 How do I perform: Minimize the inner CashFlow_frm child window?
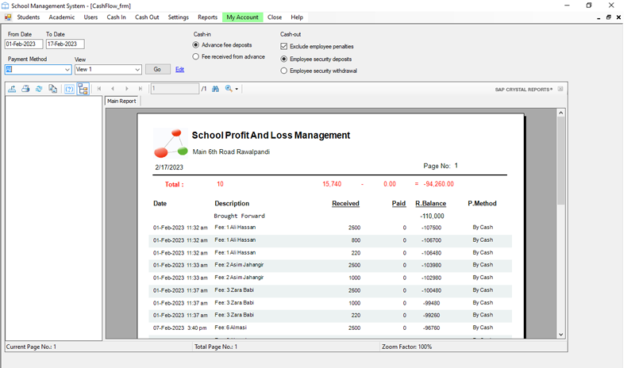598,17
